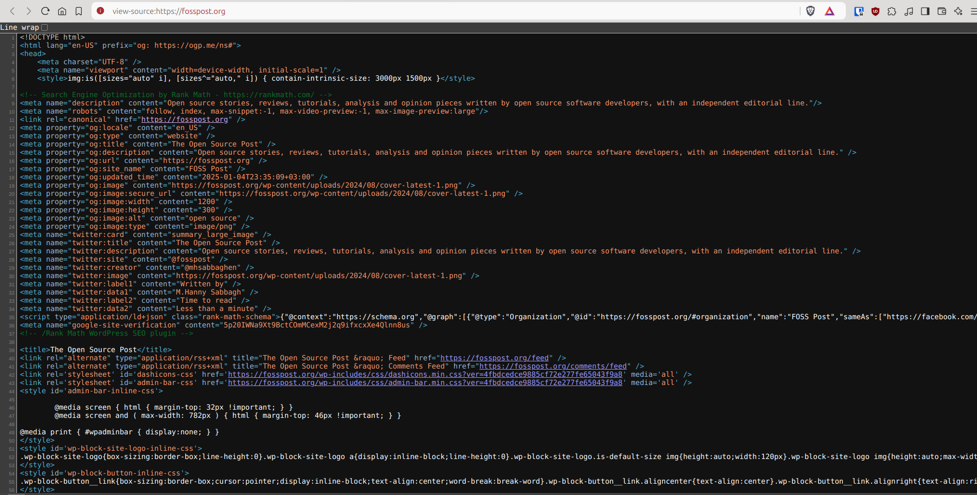Open Brave Rewards triangle icon

[829, 11]
